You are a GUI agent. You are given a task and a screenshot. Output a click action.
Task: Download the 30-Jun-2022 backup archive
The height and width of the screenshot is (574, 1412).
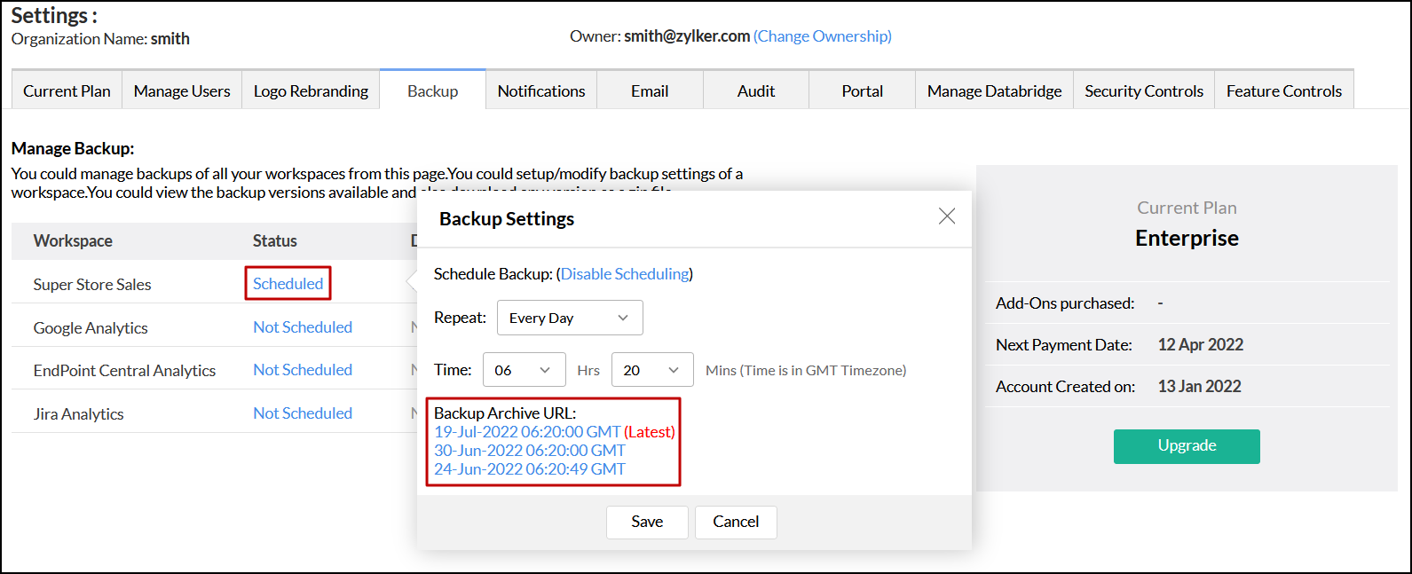(x=529, y=451)
